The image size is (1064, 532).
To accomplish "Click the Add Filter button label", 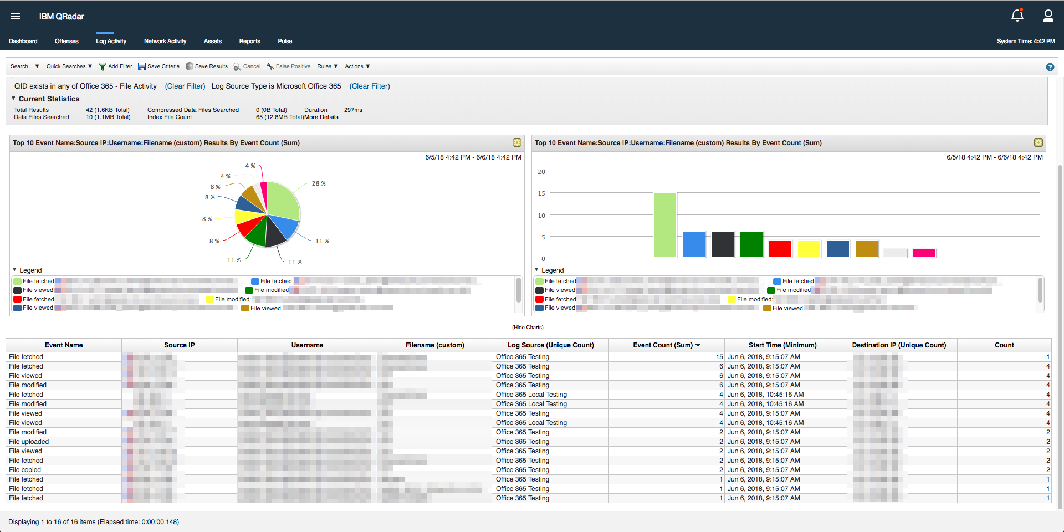I will coord(120,66).
